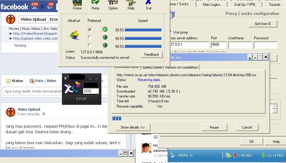
Task: Click Help in the IDM options dialog
Action: click(276, 141)
